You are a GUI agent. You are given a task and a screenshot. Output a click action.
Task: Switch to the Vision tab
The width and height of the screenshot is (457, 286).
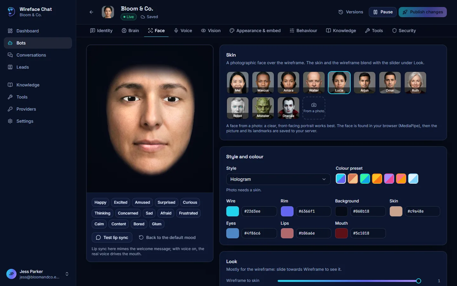pyautogui.click(x=211, y=31)
